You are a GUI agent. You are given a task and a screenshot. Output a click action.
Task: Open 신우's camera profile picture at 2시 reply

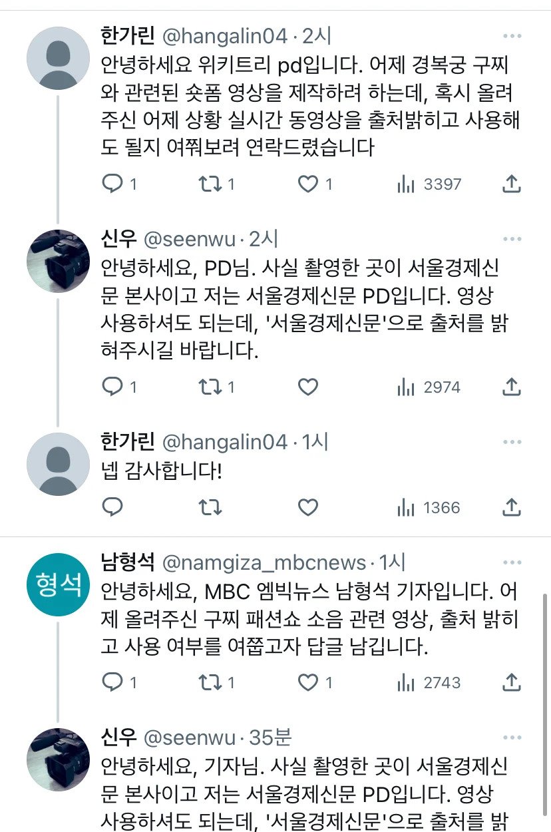coord(58,261)
